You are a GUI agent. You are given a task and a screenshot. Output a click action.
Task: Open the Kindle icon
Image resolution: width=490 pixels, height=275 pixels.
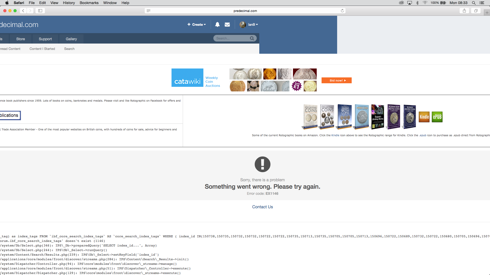tap(424, 117)
